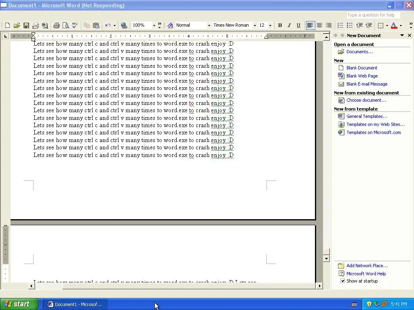This screenshot has height=310, width=414.
Task: Open the undo history dropdown arrow
Action: 114,25
